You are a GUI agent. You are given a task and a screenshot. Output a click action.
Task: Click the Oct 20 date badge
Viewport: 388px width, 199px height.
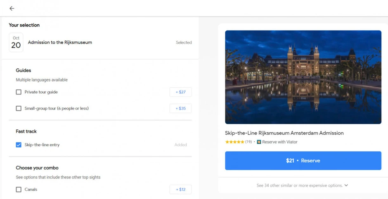16,42
